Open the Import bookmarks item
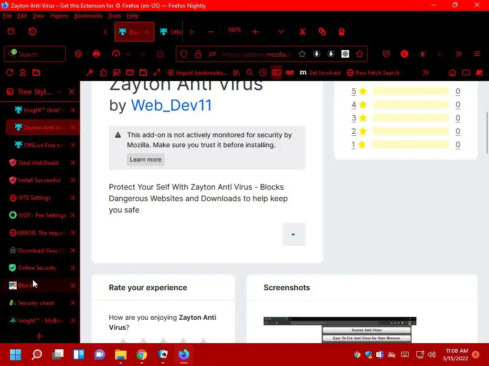The height and width of the screenshot is (366, 489). pos(197,72)
